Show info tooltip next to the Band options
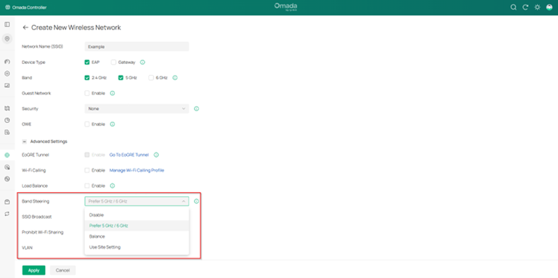The height and width of the screenshot is (278, 558). [175, 78]
